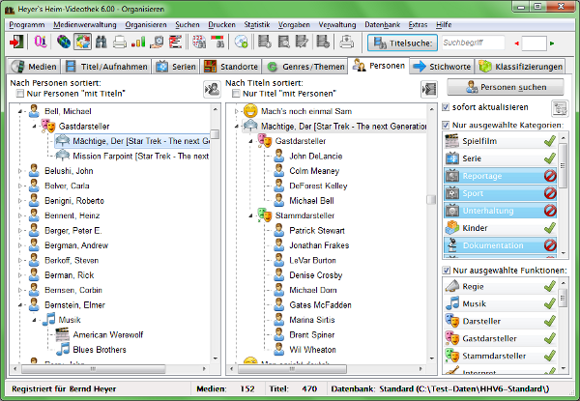Click the printer icon in the toolbar
Image resolution: width=580 pixels, height=401 pixels.
[119, 43]
